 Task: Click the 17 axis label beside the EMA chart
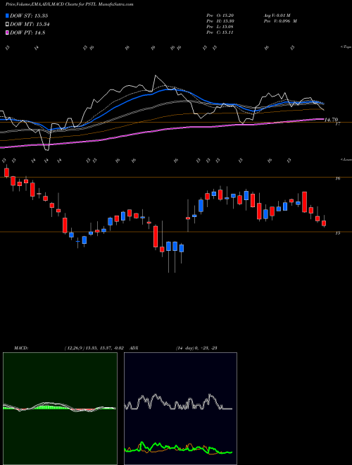(x=337, y=124)
